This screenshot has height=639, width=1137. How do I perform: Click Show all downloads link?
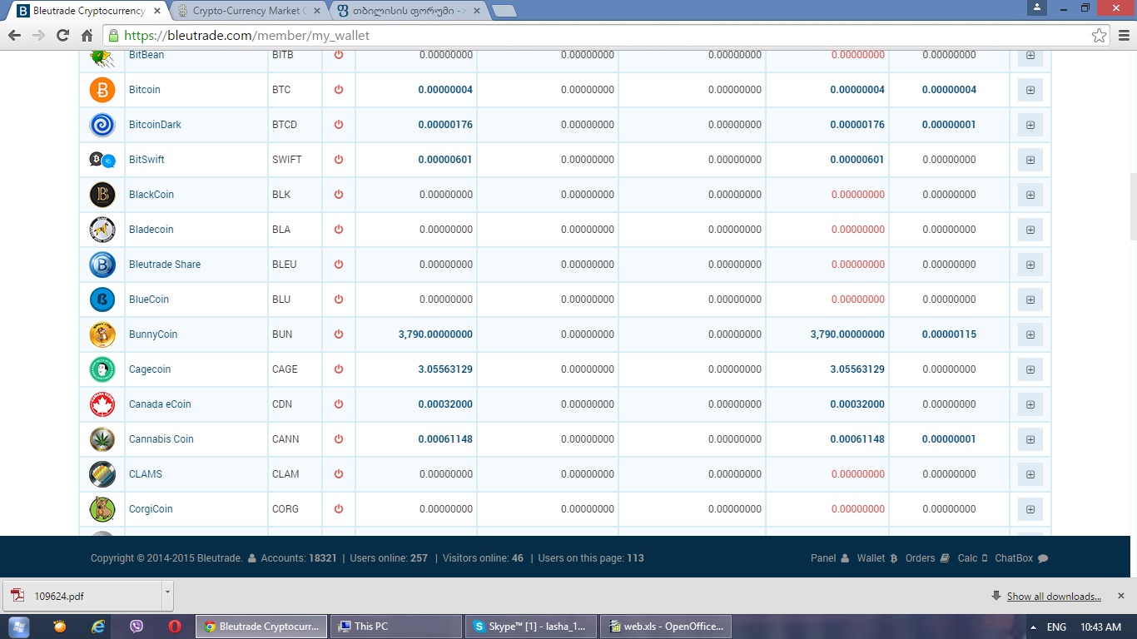(1053, 597)
